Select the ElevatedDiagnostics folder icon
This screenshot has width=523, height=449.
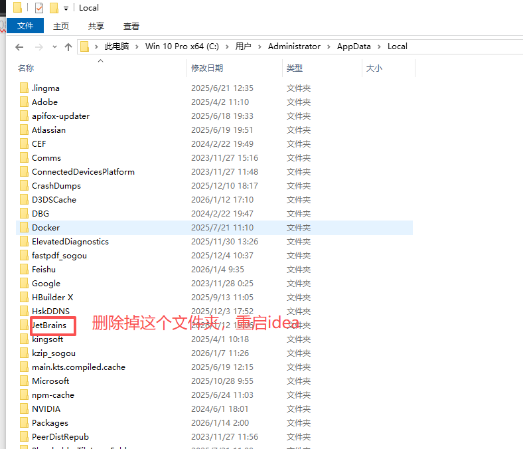pos(24,242)
